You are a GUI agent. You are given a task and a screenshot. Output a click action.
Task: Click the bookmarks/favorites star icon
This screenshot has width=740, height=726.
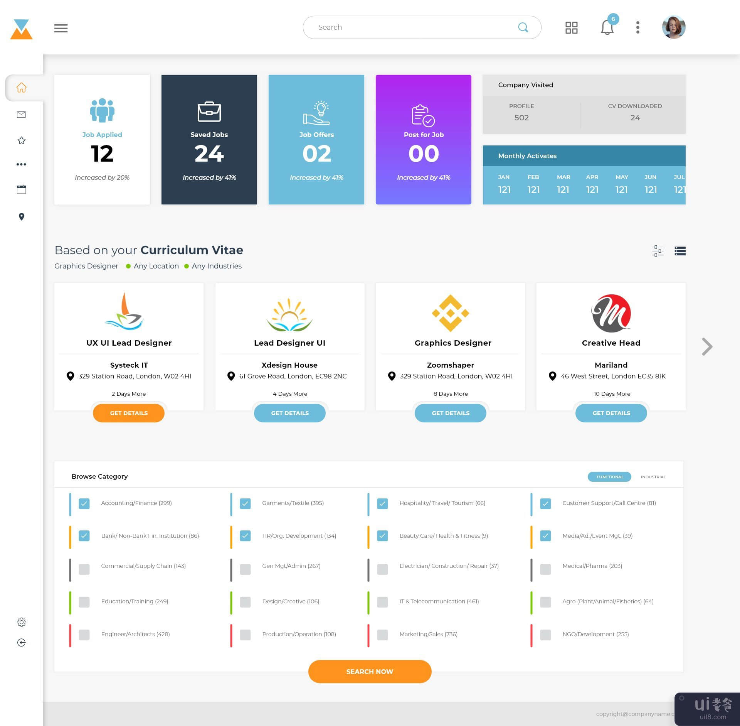[x=21, y=140]
